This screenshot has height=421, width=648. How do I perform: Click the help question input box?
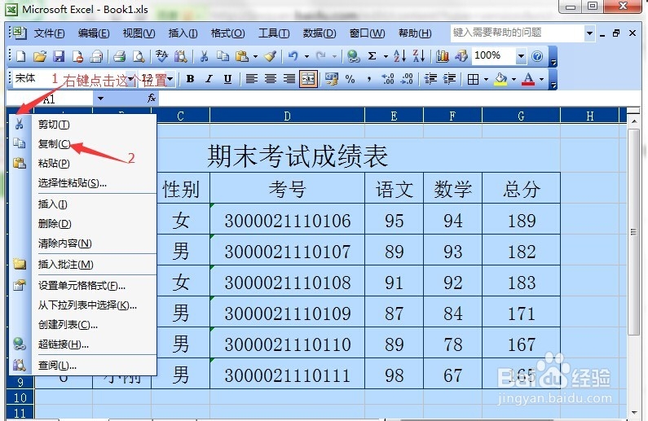pos(518,33)
